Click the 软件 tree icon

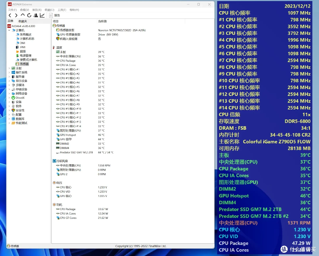tap(13, 106)
